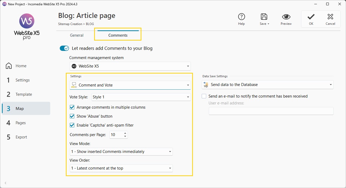Click the View Mode label

click(x=80, y=144)
